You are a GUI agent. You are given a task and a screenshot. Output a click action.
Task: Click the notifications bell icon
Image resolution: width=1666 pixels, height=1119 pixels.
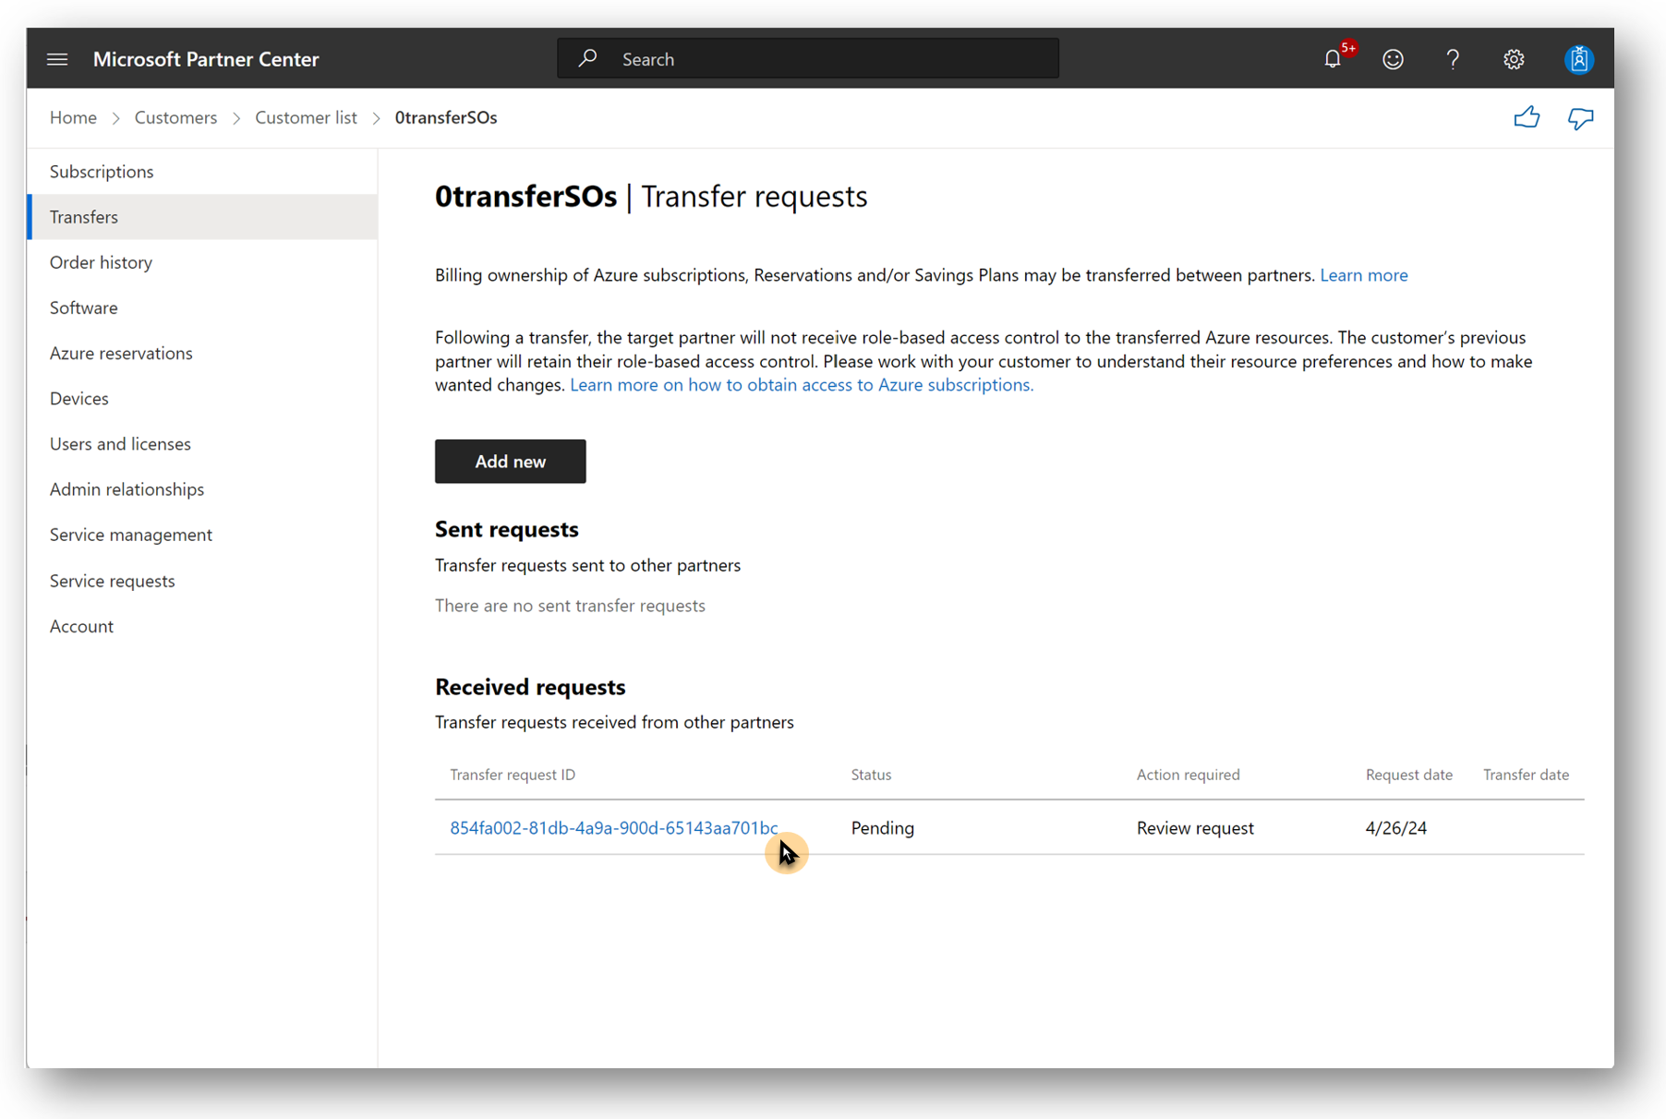coord(1332,59)
